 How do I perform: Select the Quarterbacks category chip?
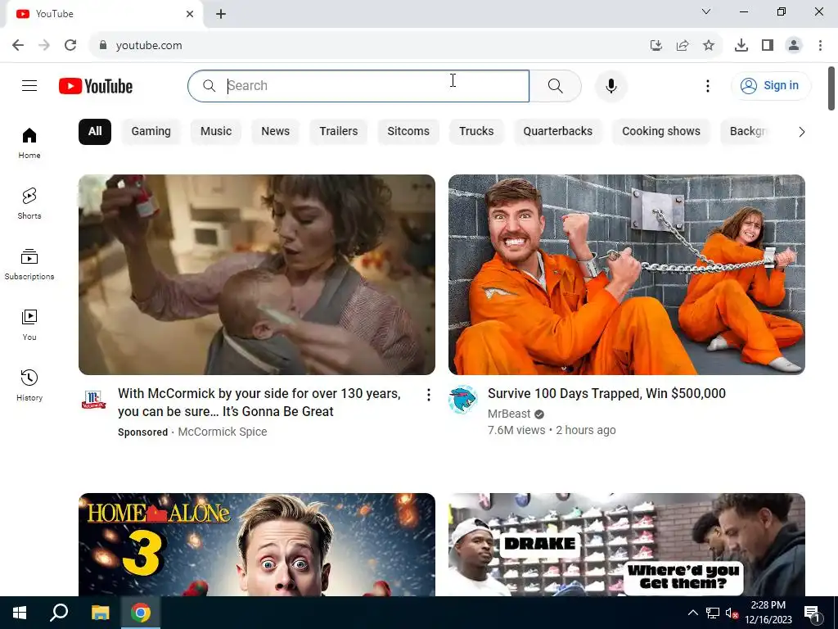[x=557, y=132]
